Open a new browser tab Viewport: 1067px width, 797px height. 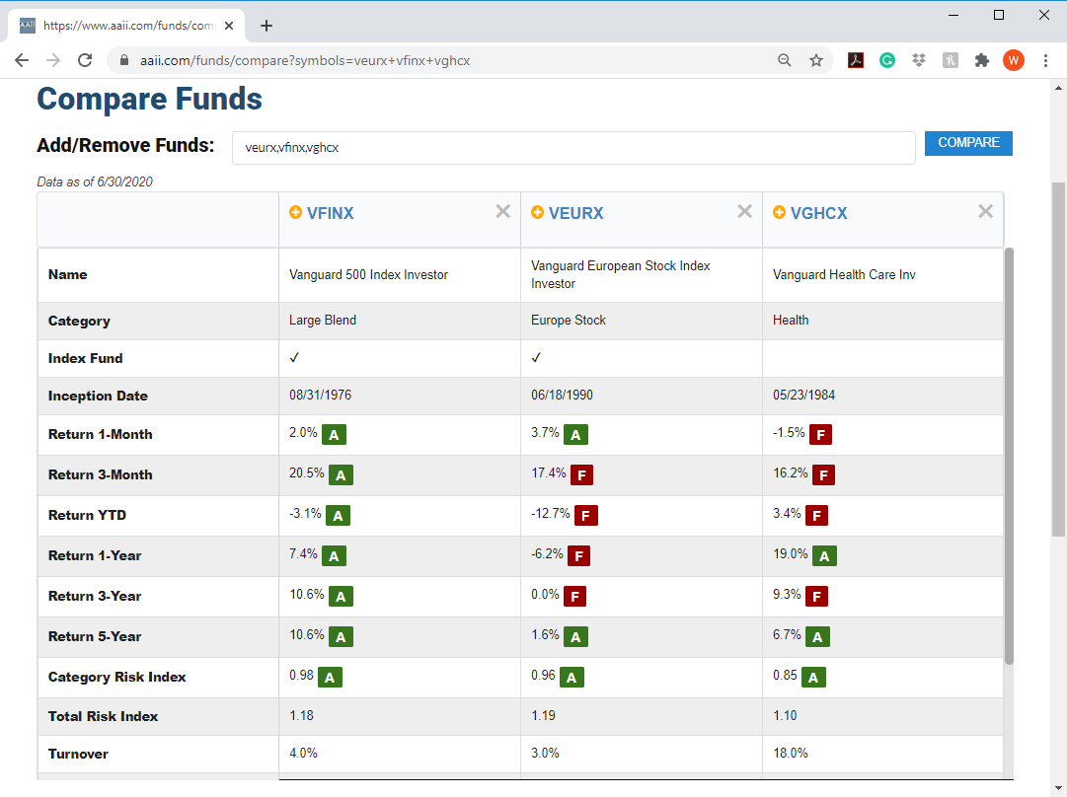point(267,26)
